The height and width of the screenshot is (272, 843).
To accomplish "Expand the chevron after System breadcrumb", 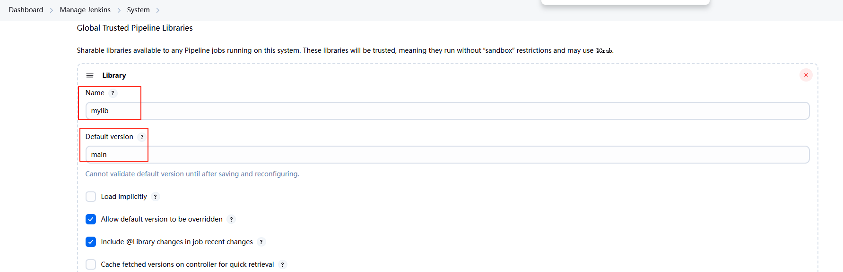I will pos(158,10).
